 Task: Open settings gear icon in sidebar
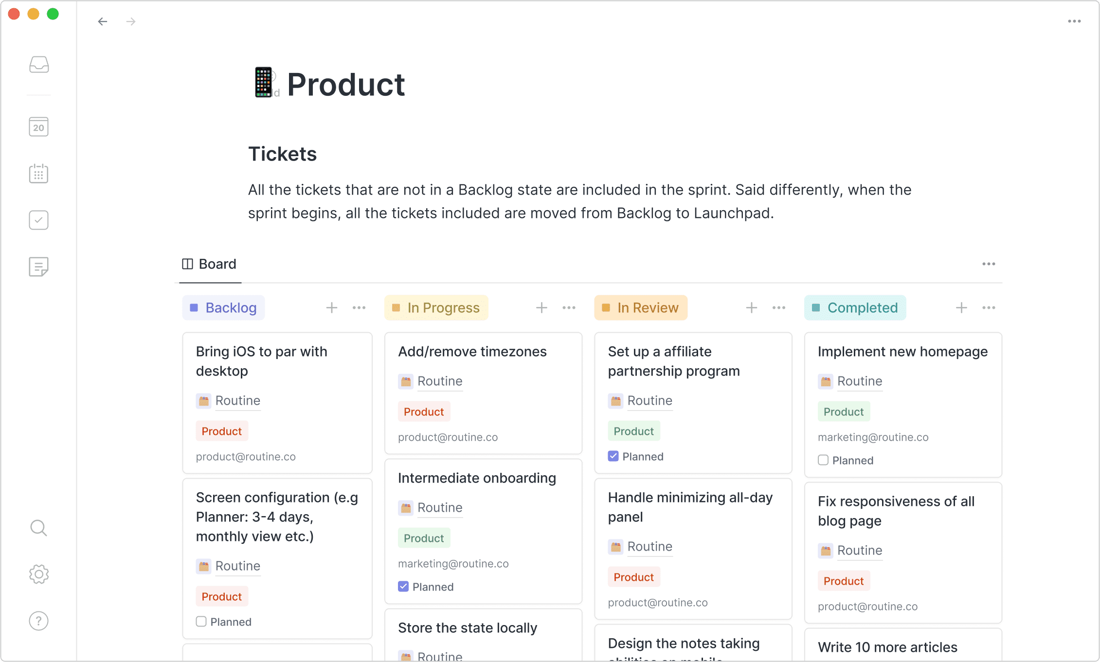(x=39, y=574)
